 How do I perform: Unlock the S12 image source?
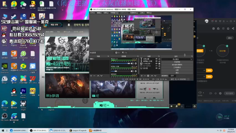click(159, 64)
